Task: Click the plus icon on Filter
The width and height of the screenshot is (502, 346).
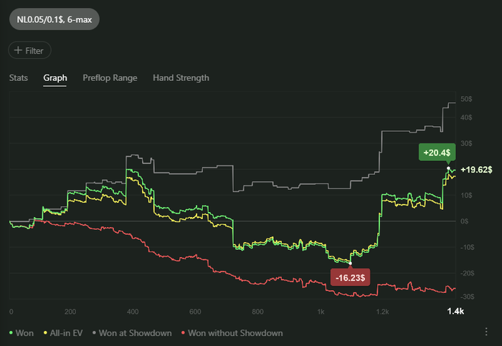Action: coord(18,51)
